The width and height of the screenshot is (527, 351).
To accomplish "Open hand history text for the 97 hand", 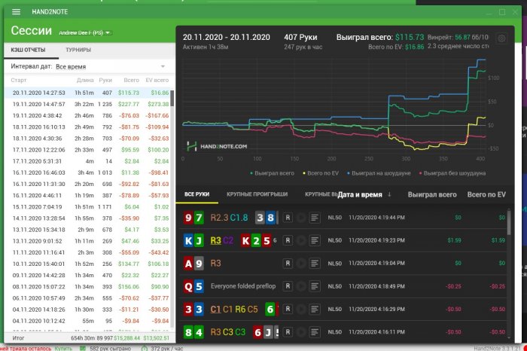I will tap(315, 218).
